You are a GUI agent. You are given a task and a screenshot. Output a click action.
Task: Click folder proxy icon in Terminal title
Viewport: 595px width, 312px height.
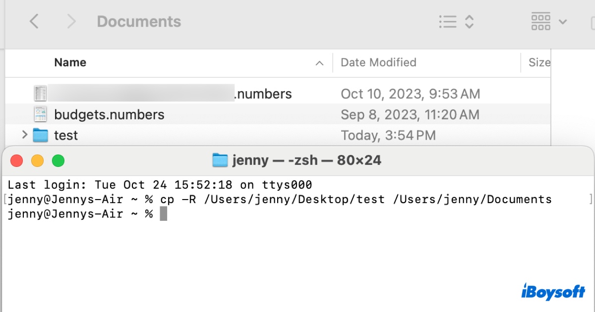[220, 160]
